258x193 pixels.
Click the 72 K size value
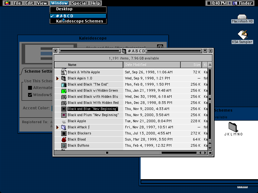[197, 72]
